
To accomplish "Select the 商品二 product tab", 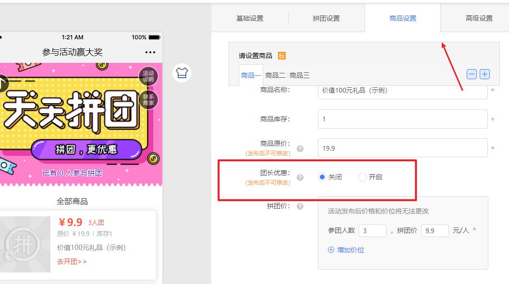I will point(274,75).
